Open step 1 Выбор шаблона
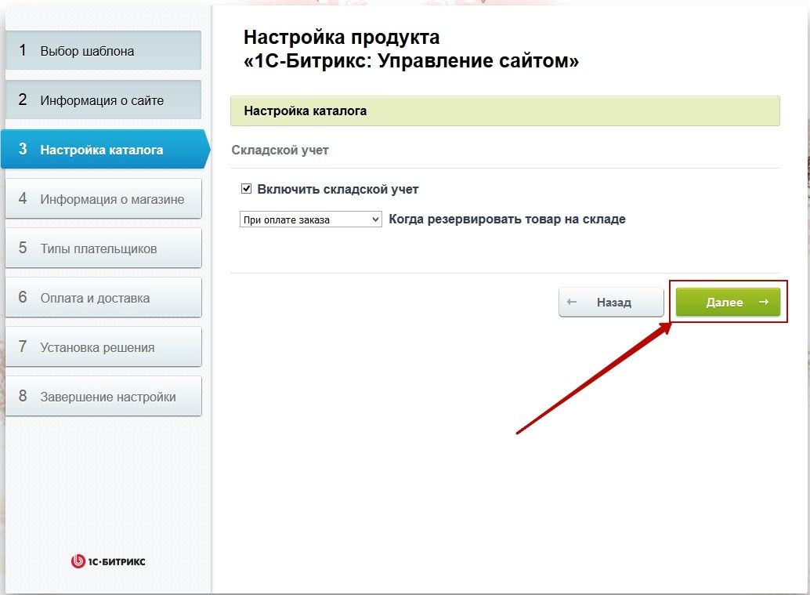 point(103,50)
